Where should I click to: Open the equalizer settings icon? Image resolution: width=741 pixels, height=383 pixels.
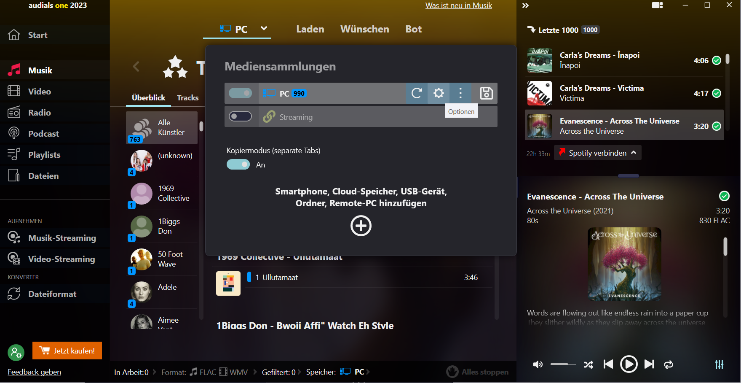(720, 364)
